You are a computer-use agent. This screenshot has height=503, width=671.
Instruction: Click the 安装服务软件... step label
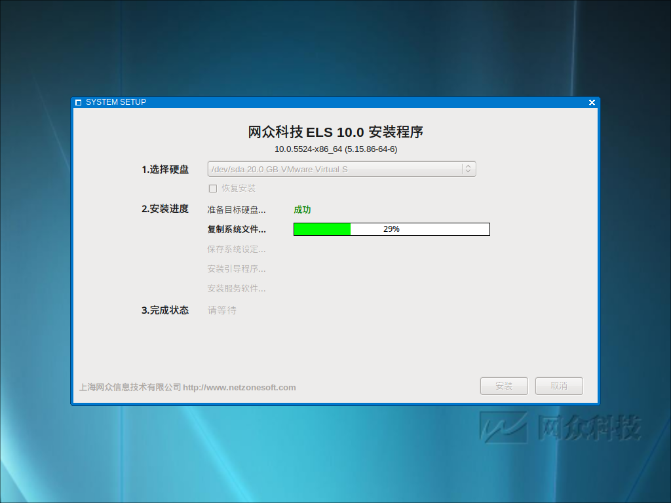tap(237, 288)
